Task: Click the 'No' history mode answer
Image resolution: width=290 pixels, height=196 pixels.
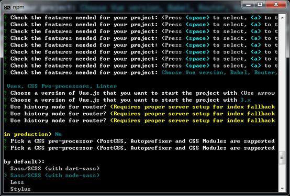Action: click(58, 134)
